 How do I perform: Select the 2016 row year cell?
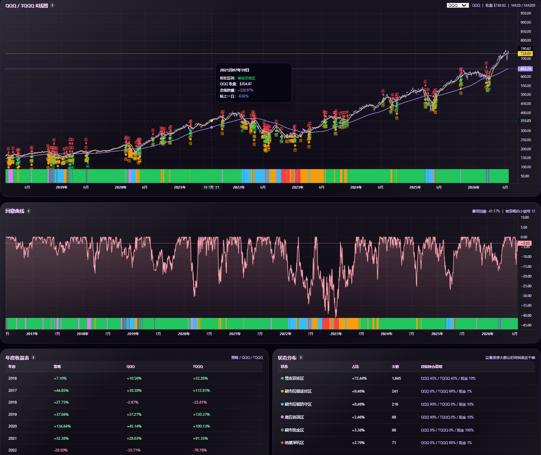[13, 378]
